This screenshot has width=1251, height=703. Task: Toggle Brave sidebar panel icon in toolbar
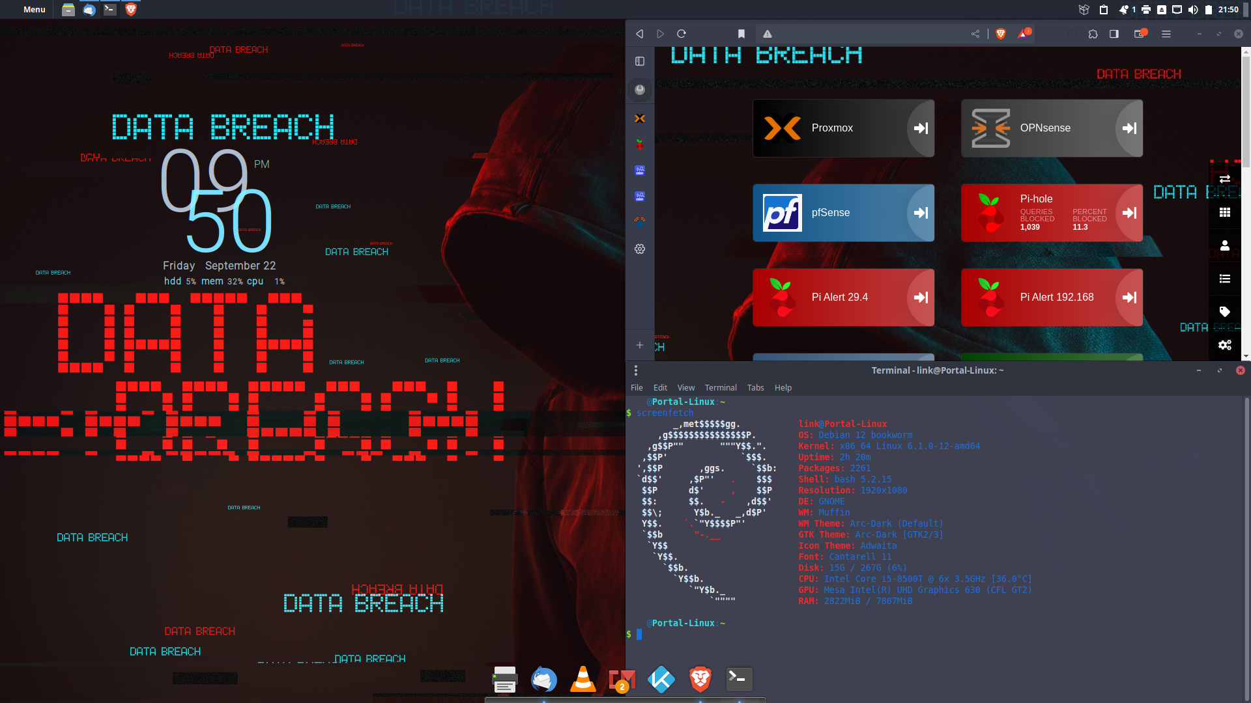[1114, 34]
